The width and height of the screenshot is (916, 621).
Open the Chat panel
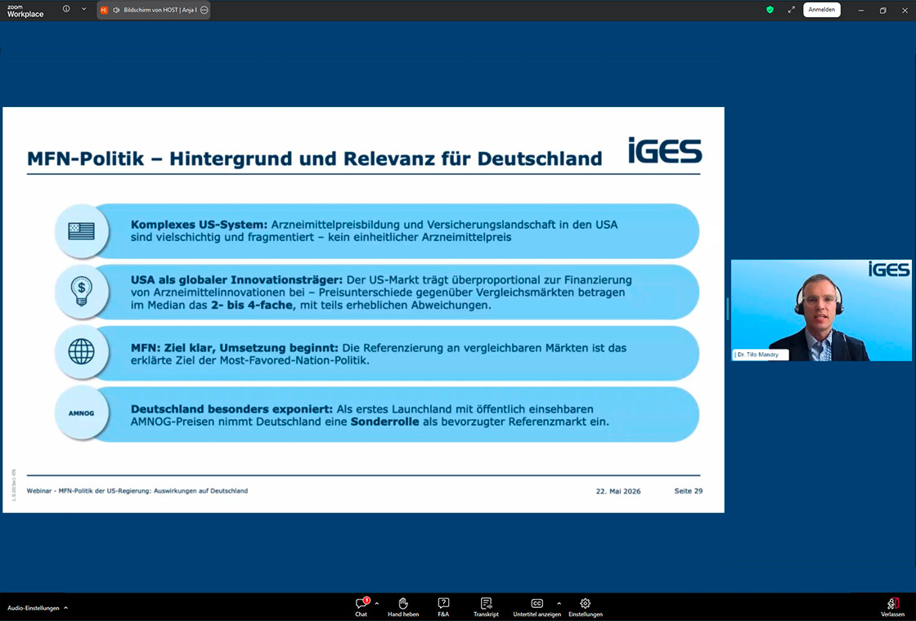click(x=361, y=607)
